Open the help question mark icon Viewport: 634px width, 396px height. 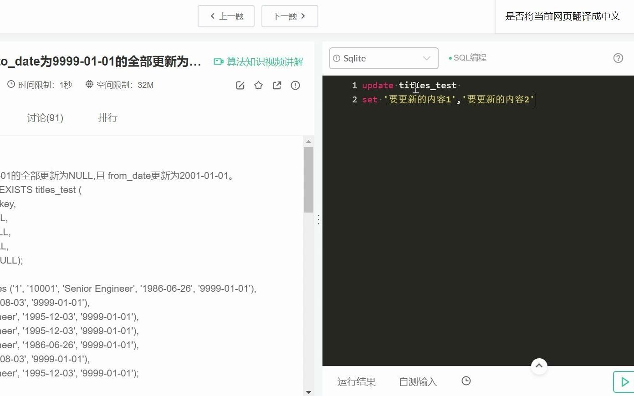(618, 58)
